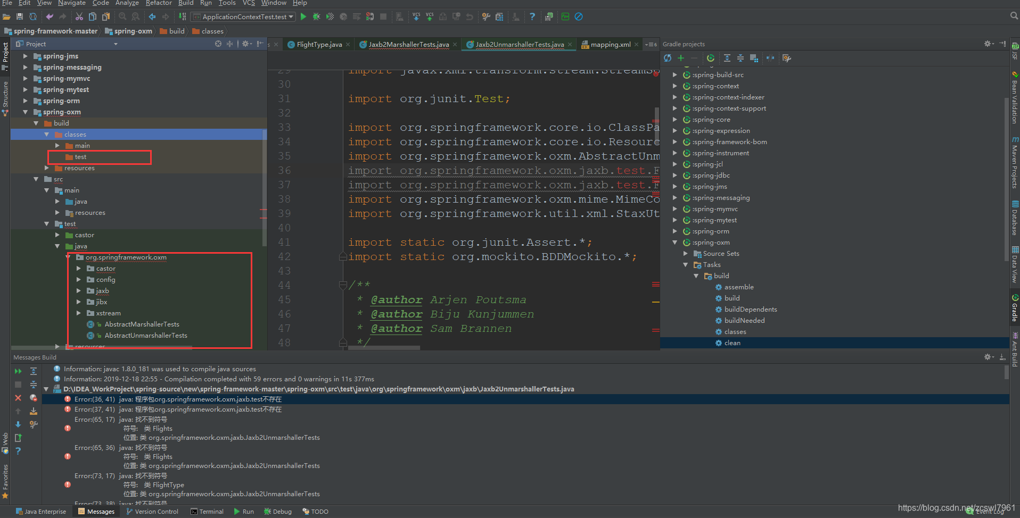The height and width of the screenshot is (518, 1020).
Task: Expand the spring-jms module in Project tree
Action: 25,56
